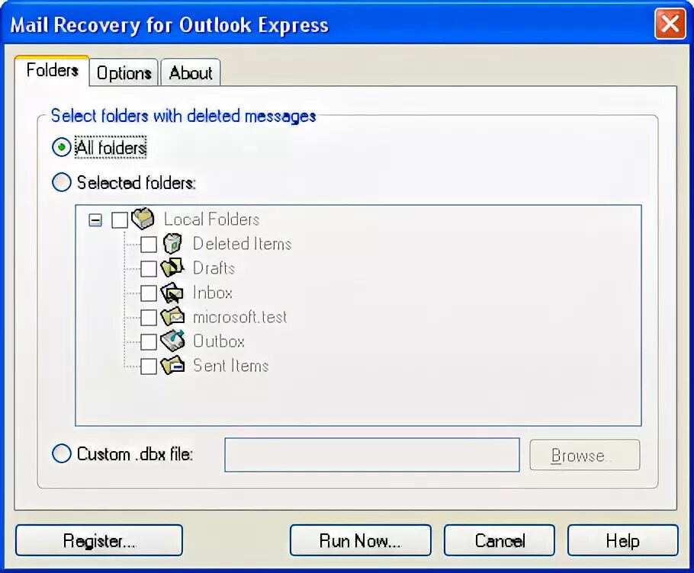The height and width of the screenshot is (573, 694).
Task: Switch to the Folders tab
Action: 52,70
